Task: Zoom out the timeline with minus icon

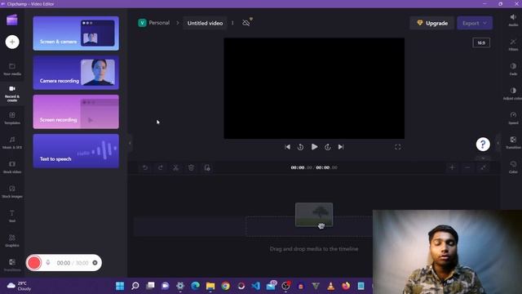Action: pos(467,167)
